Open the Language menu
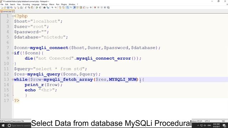Screen dimensions: 228x128 (x=36, y=4)
